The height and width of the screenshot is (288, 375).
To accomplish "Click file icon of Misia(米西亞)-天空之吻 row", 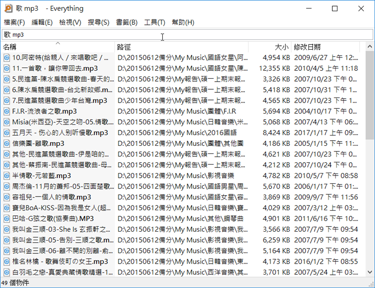I will pos(7,122).
